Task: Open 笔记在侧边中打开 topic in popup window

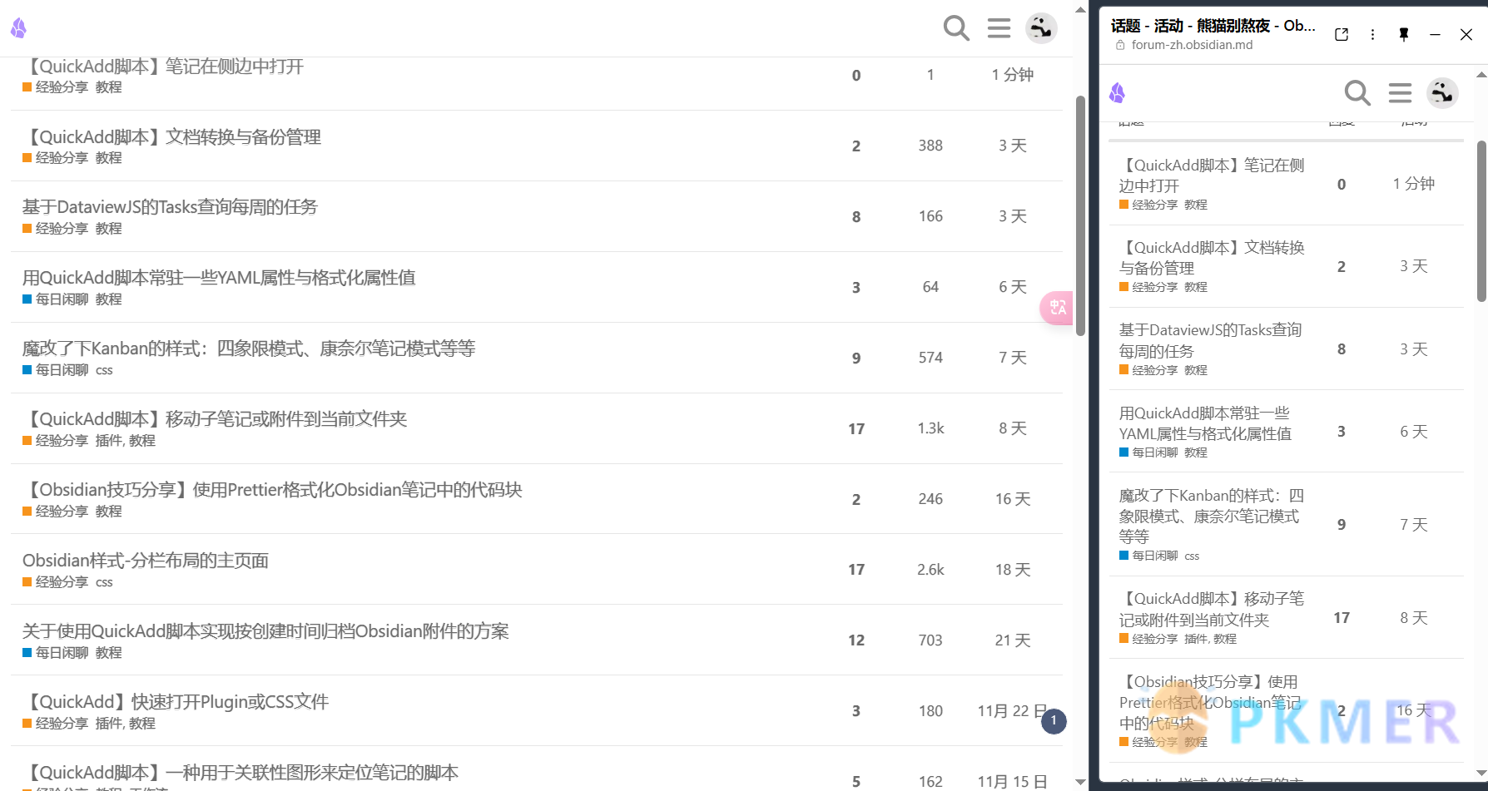Action: [x=1211, y=176]
